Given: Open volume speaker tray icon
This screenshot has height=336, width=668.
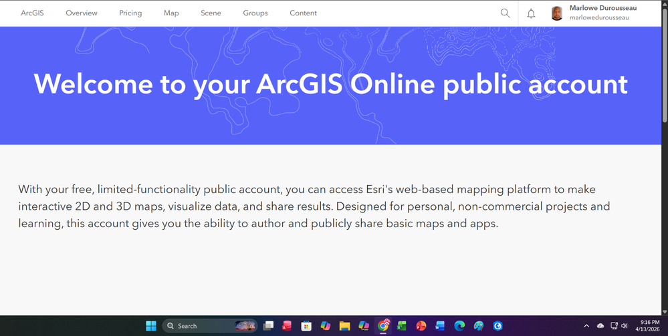Looking at the screenshot, I should (625, 326).
